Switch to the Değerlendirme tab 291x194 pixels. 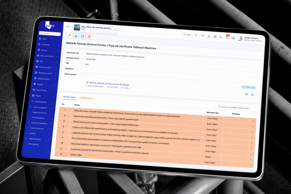tap(86, 98)
